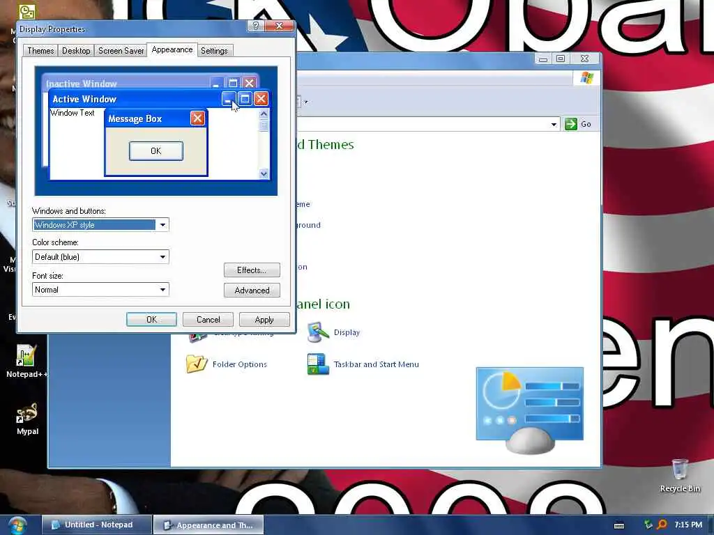Click the keyboard tray icon
This screenshot has height=535, width=714.
coord(619,525)
